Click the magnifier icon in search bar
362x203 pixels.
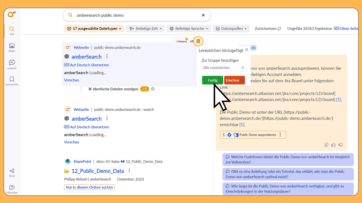[70, 15]
